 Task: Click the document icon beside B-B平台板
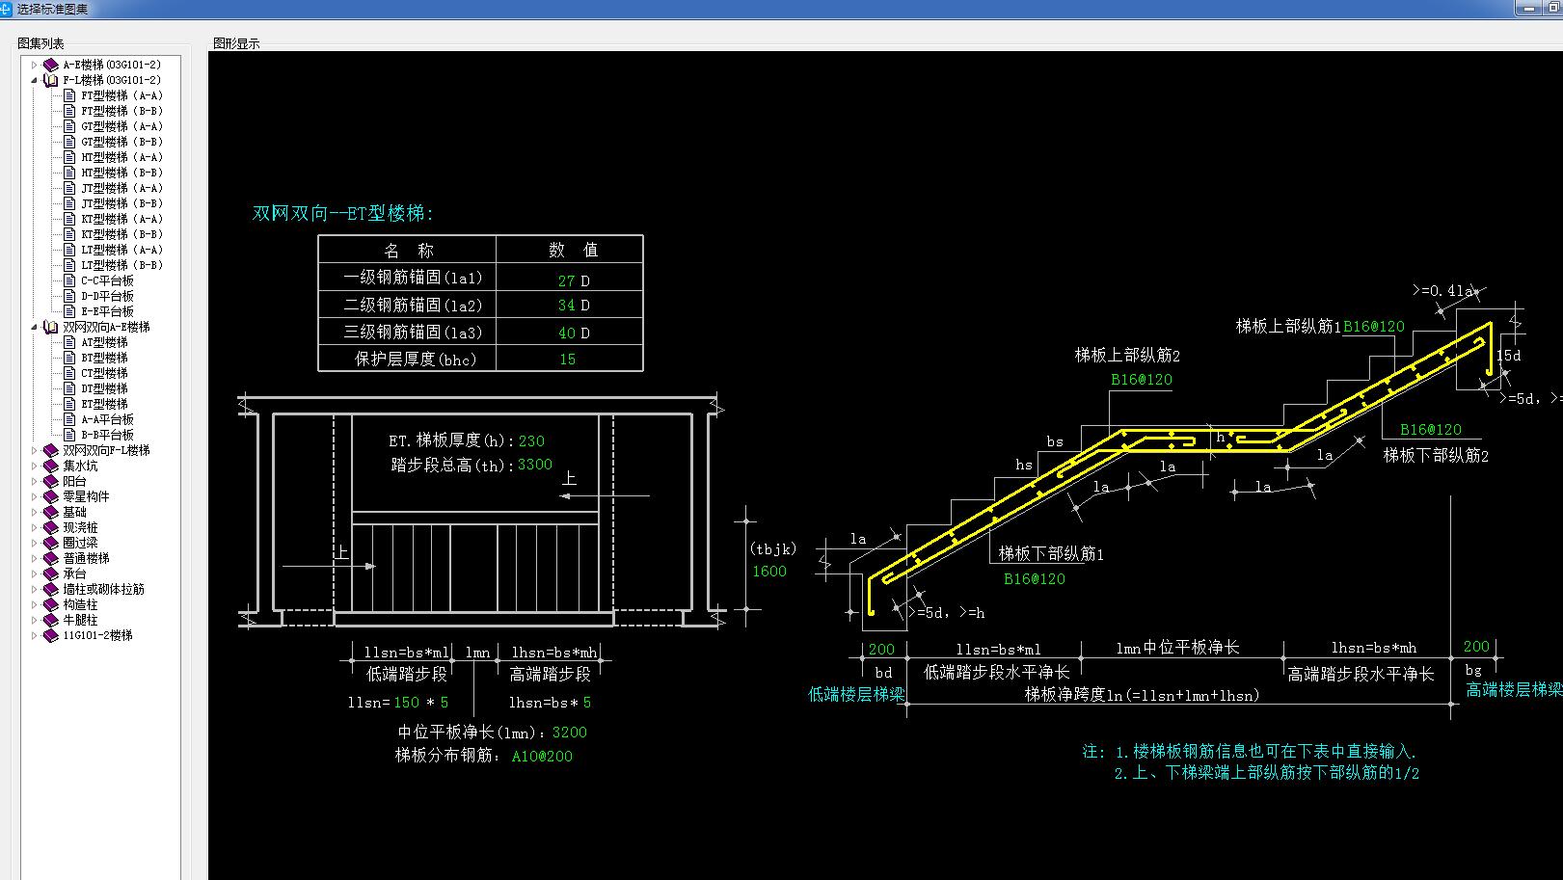pyautogui.click(x=69, y=435)
